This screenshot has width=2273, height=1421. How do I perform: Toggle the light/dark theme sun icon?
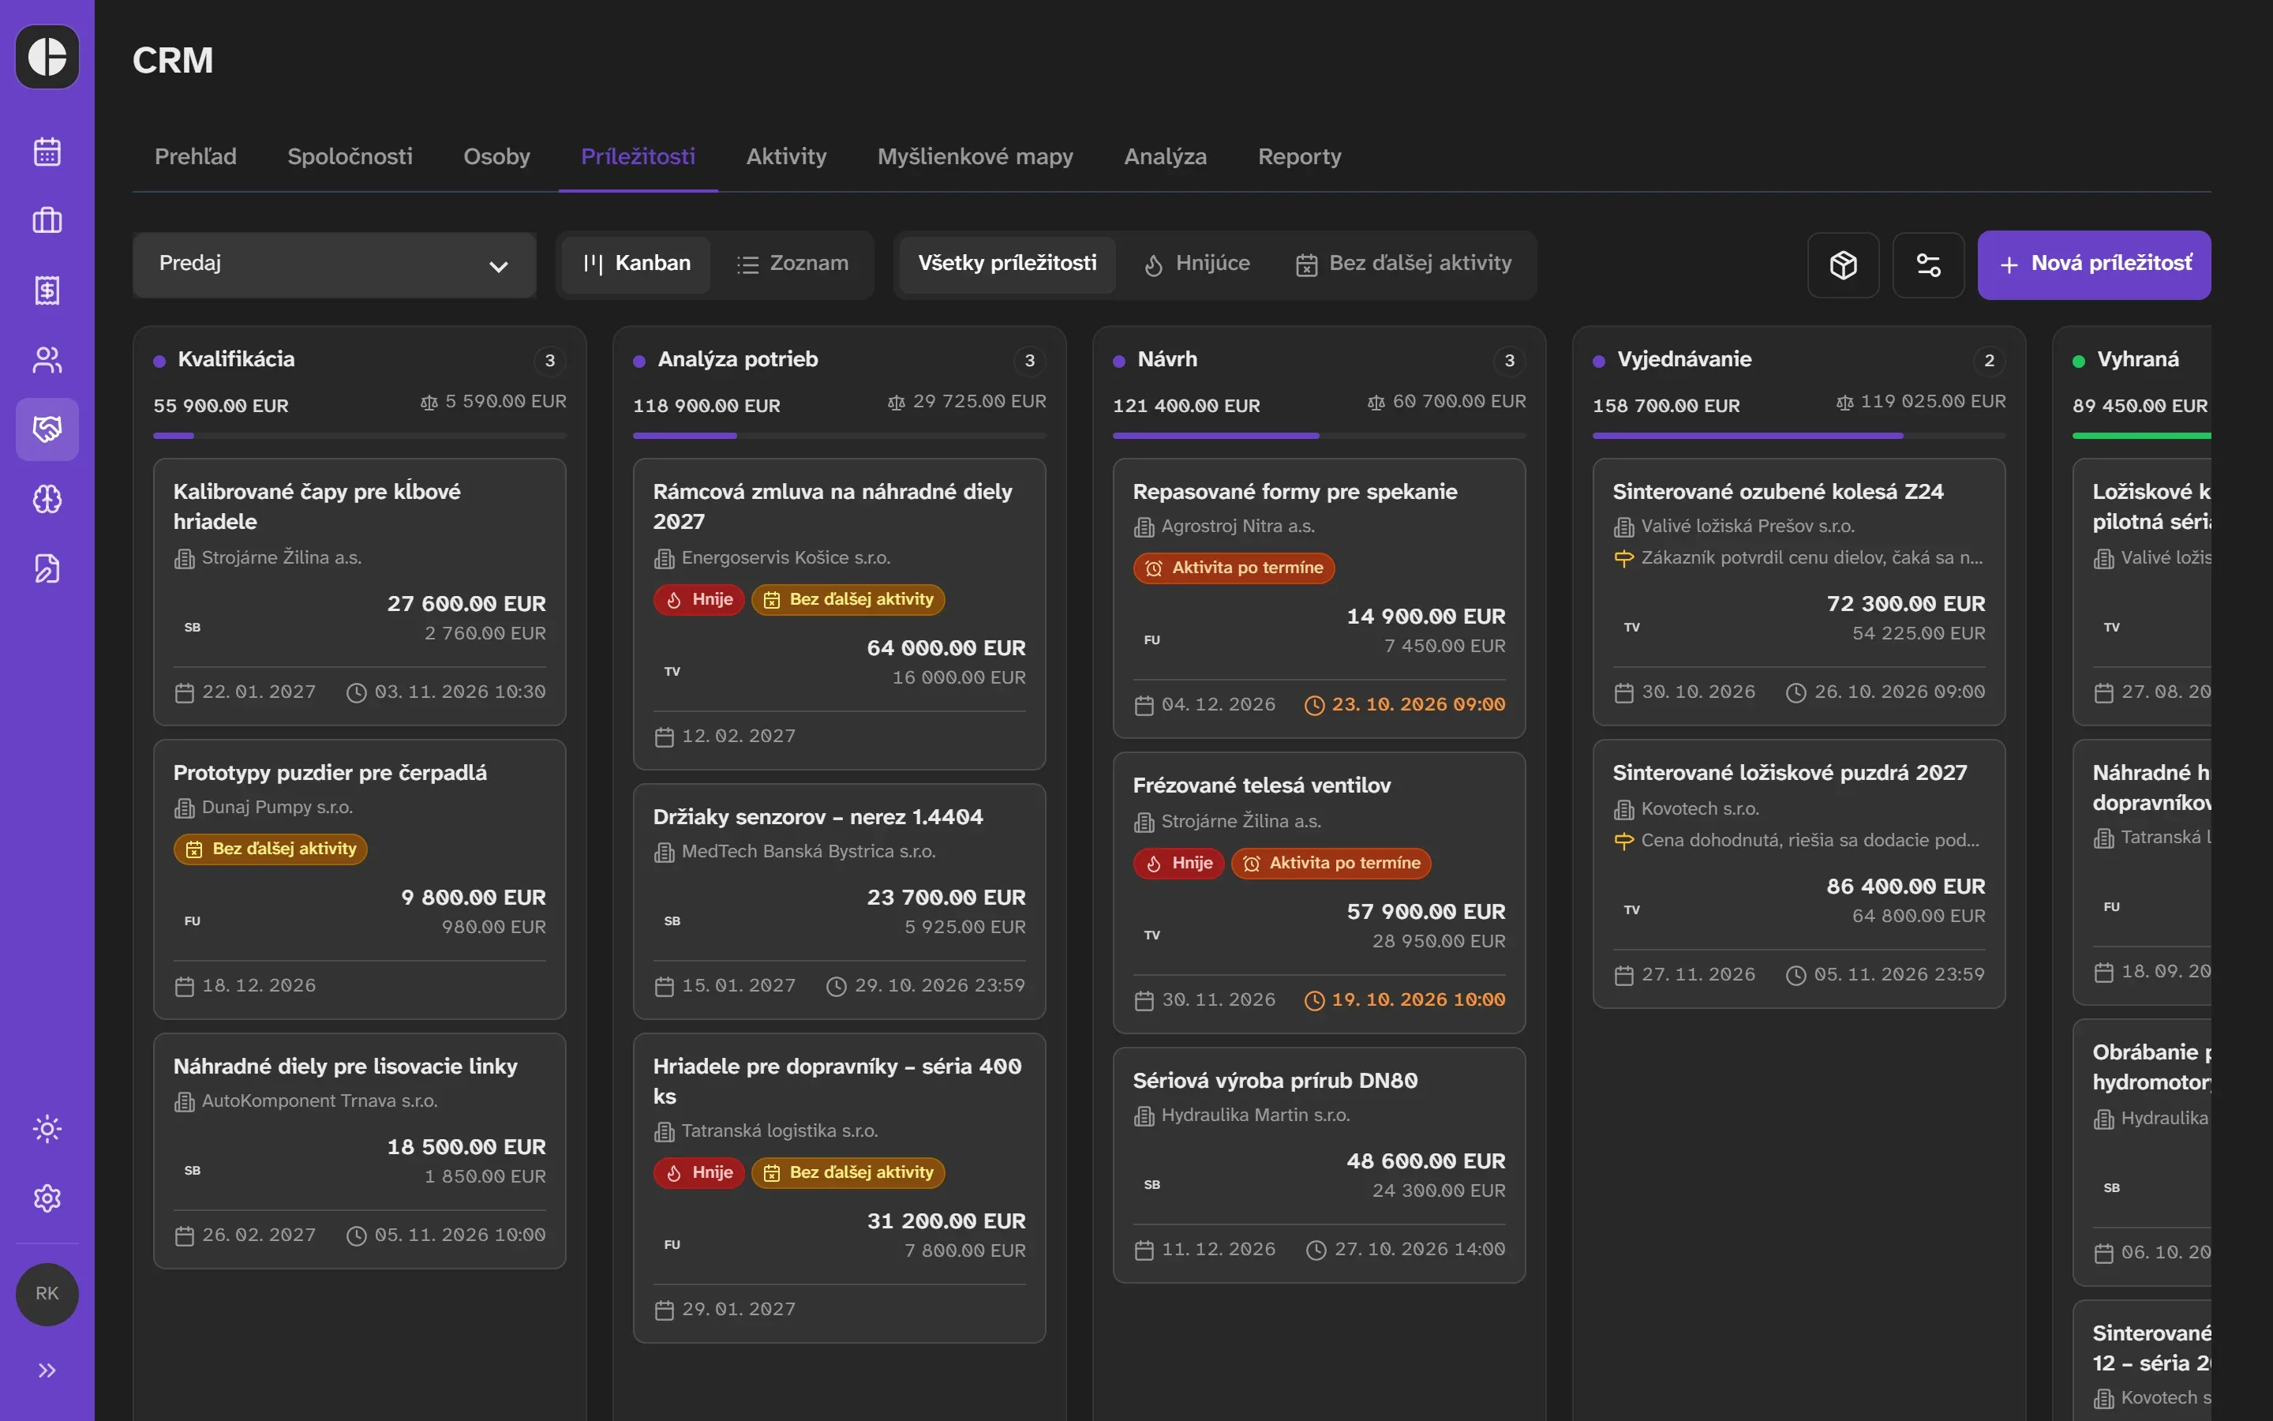[47, 1129]
